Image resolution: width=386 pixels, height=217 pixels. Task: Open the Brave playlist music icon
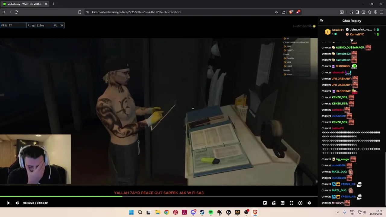351,12
